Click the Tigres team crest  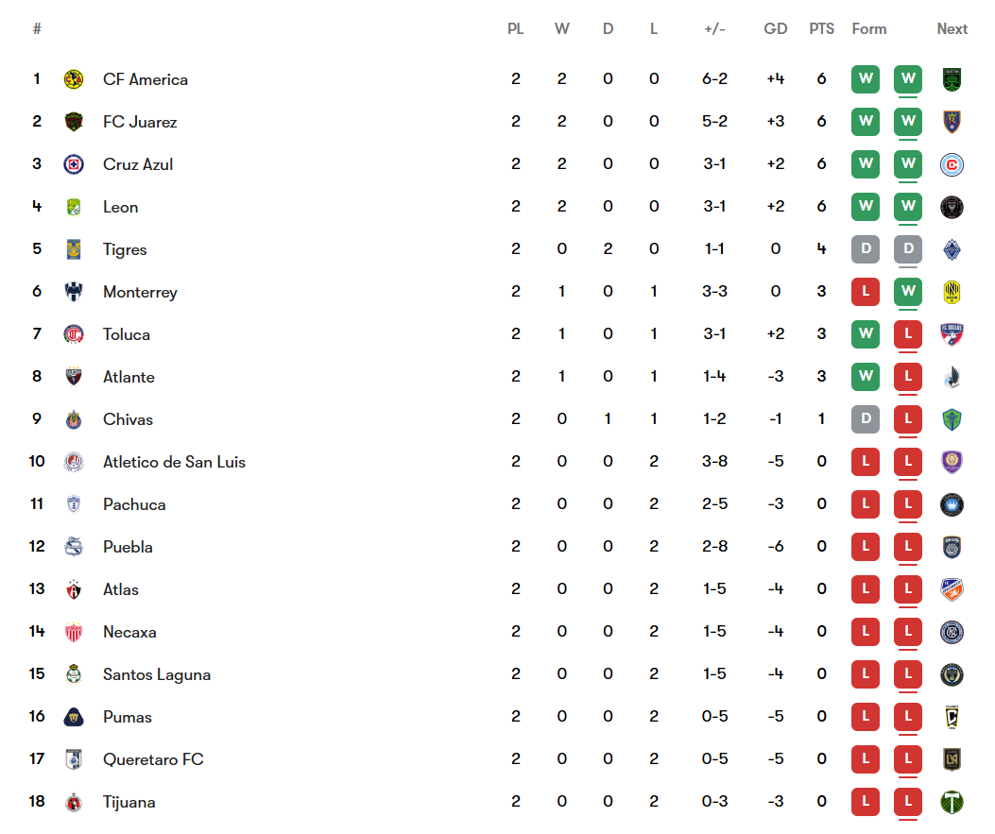coord(74,249)
